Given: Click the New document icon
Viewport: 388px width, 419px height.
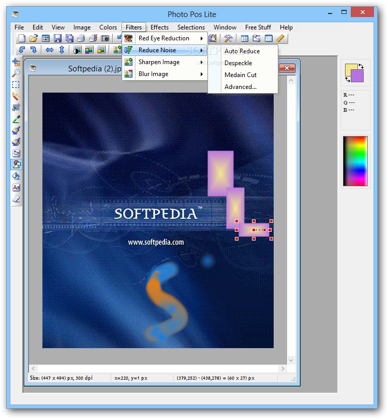Looking at the screenshot, I should 22,38.
